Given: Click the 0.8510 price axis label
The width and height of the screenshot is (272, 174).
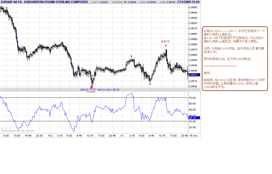Looking at the screenshot, I should (x=193, y=81).
